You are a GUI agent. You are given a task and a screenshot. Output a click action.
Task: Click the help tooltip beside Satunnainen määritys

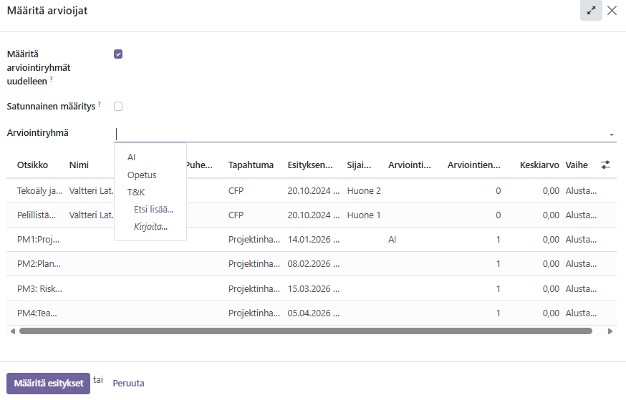click(100, 104)
